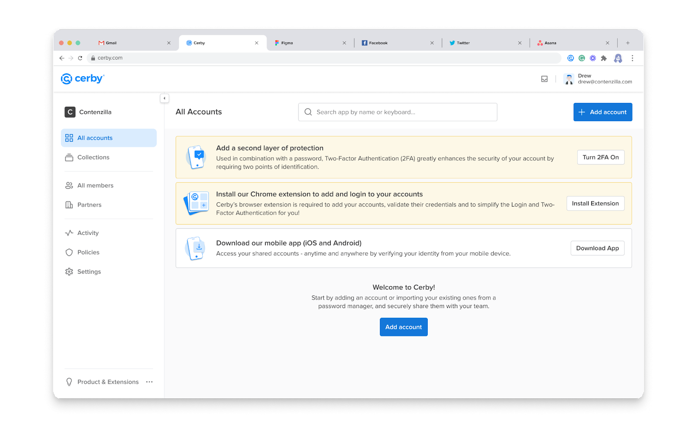Click the browser back arrow
This screenshot has width=697, height=428.
(x=62, y=58)
